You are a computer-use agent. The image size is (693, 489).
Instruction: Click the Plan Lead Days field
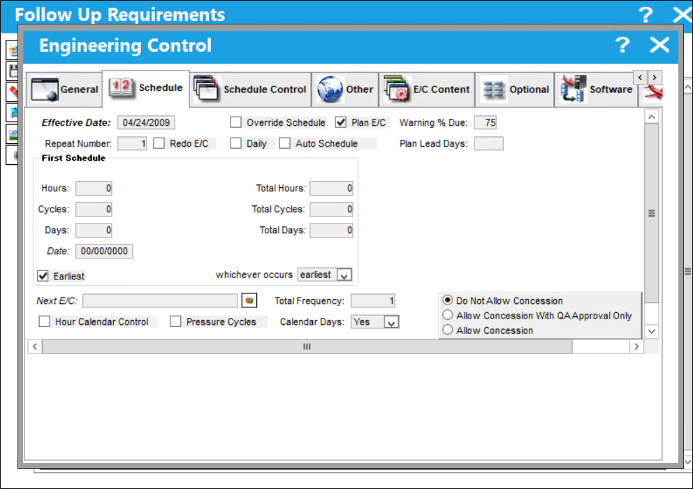pos(488,144)
